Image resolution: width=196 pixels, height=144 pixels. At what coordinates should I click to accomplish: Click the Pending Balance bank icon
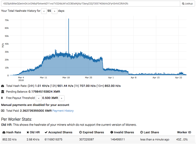(3, 92)
